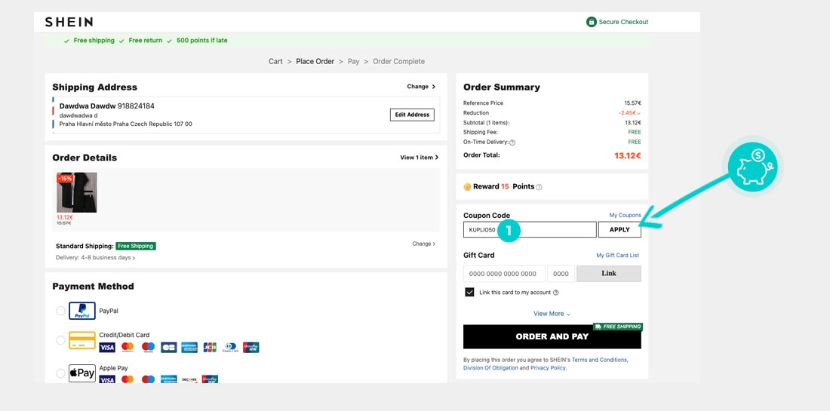Change the Standard Shipping method
Viewport: 830px width, 411px height.
click(424, 244)
